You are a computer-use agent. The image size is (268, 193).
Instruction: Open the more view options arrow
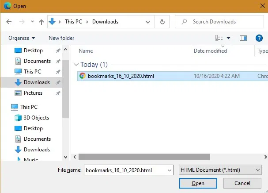pos(228,38)
